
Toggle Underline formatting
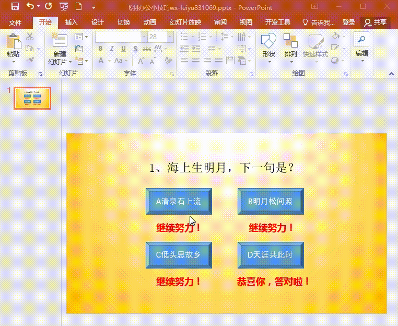click(123, 49)
